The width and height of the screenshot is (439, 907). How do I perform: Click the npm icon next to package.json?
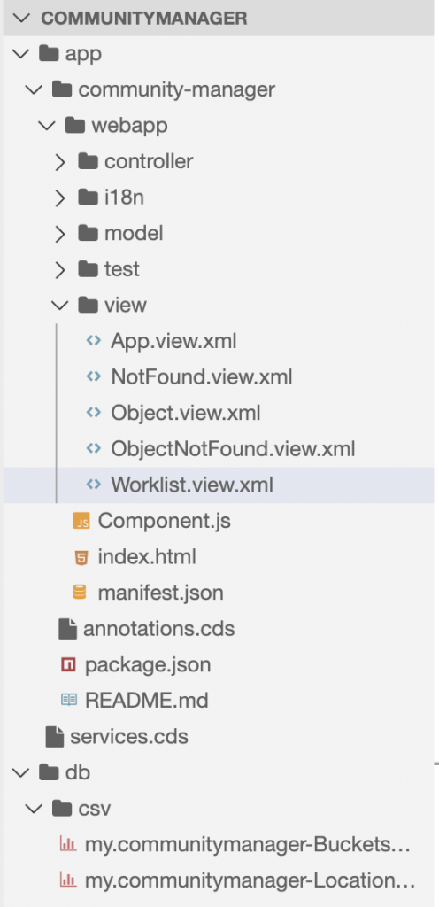(x=68, y=664)
